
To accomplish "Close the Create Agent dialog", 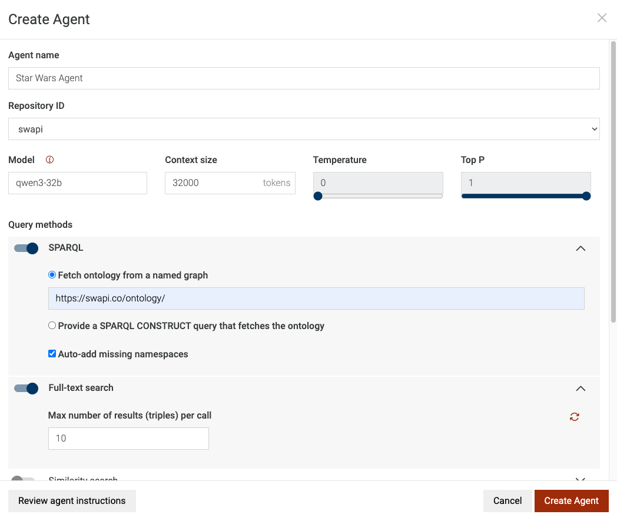I will click(602, 18).
